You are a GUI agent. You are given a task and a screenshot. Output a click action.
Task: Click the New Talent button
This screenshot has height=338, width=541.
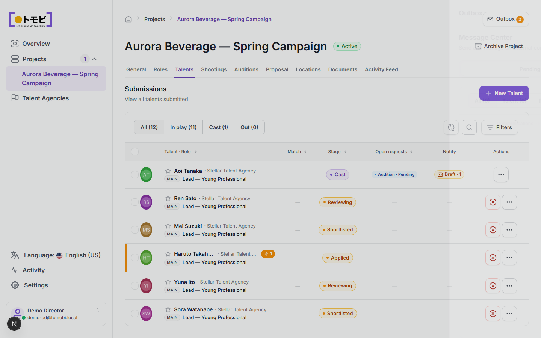[504, 93]
